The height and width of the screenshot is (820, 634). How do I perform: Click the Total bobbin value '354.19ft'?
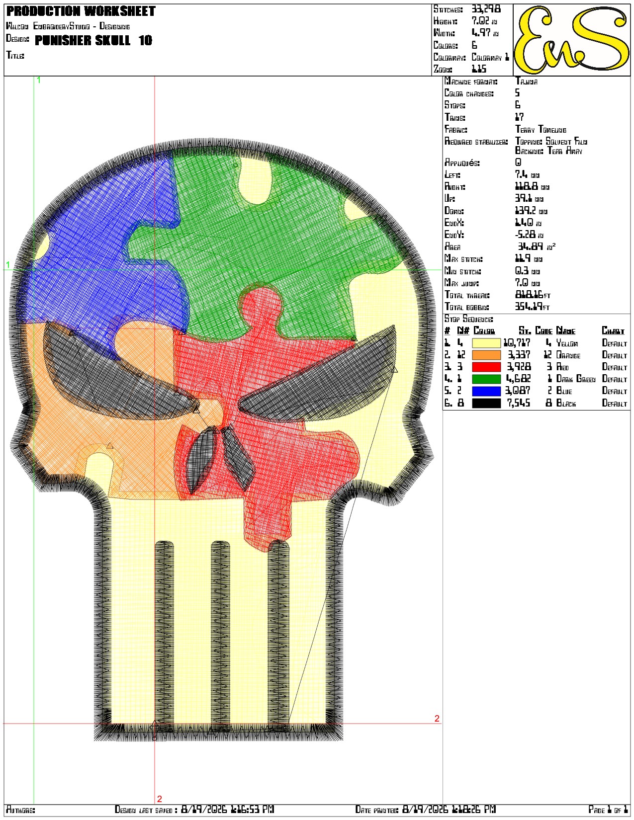point(533,307)
